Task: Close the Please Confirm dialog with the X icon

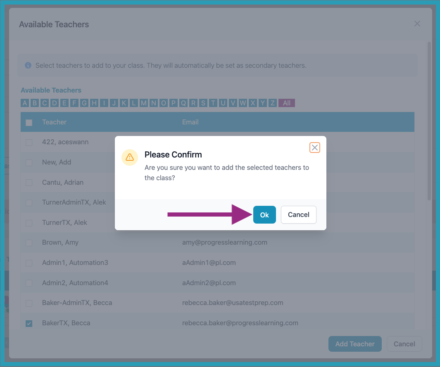Action: point(315,148)
